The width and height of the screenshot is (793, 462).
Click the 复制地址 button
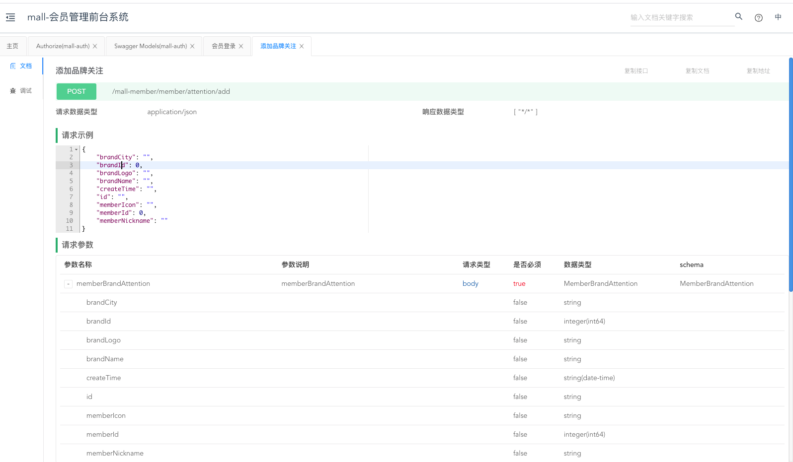759,71
